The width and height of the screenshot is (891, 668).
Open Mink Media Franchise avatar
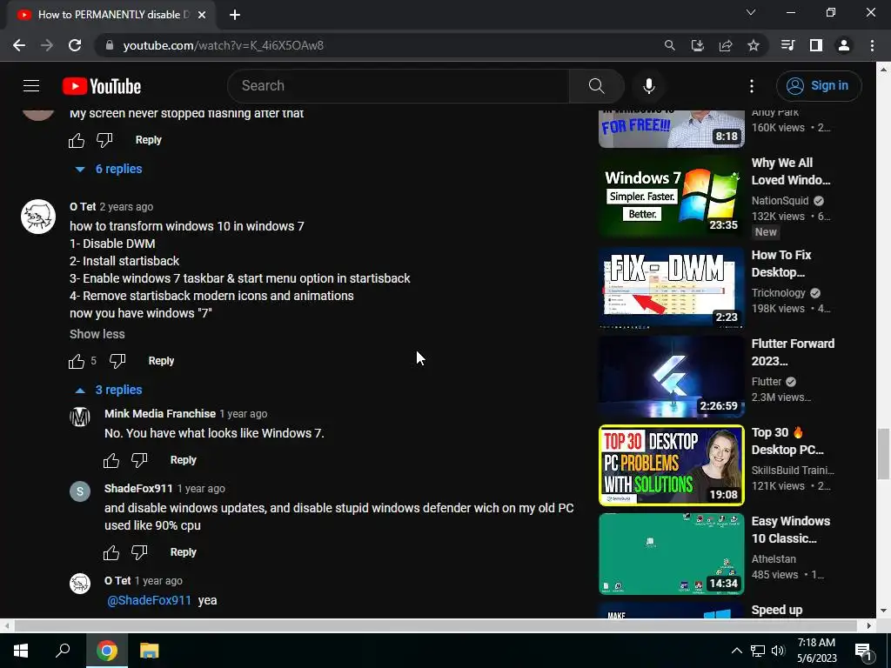80,417
